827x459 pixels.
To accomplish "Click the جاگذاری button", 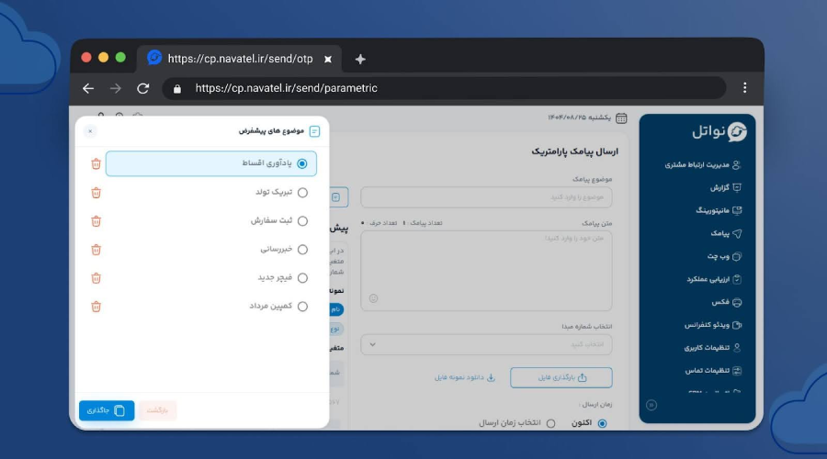I will pos(107,410).
